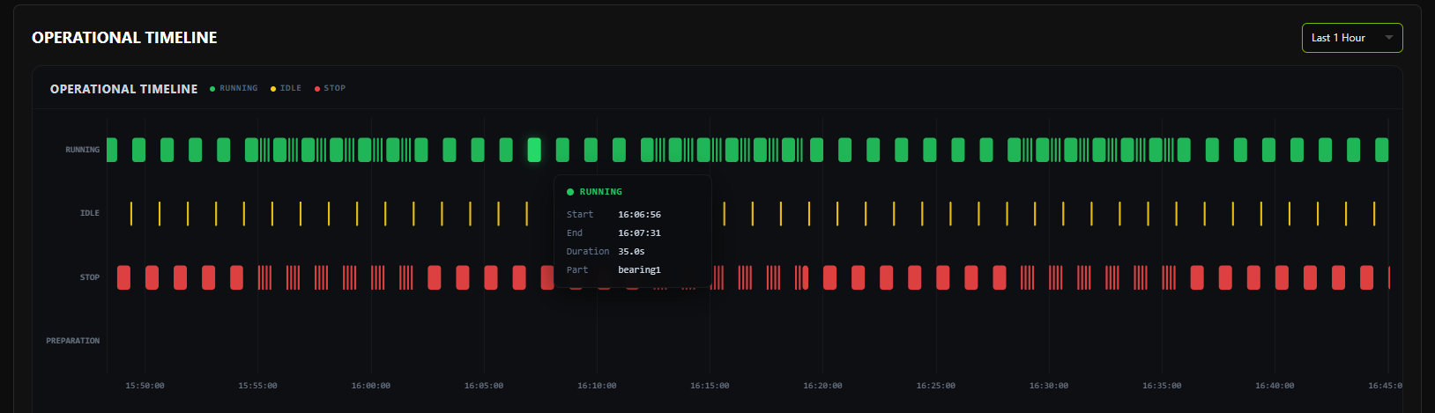
Task: Click the 15:55:00 time axis label
Action: click(257, 386)
